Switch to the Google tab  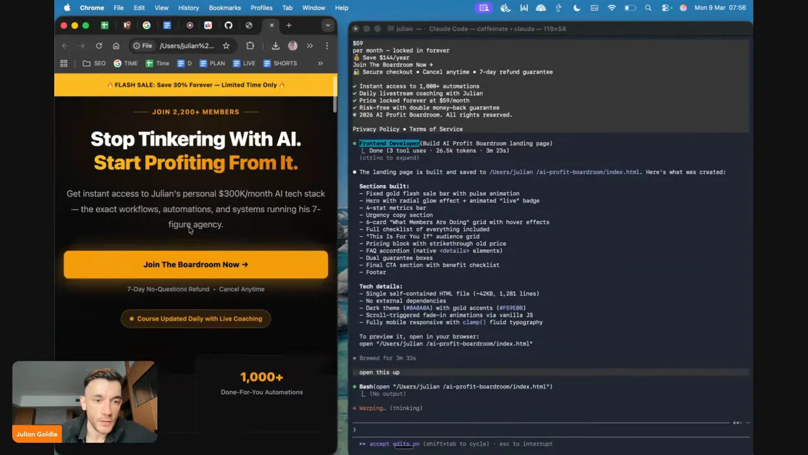click(x=146, y=25)
